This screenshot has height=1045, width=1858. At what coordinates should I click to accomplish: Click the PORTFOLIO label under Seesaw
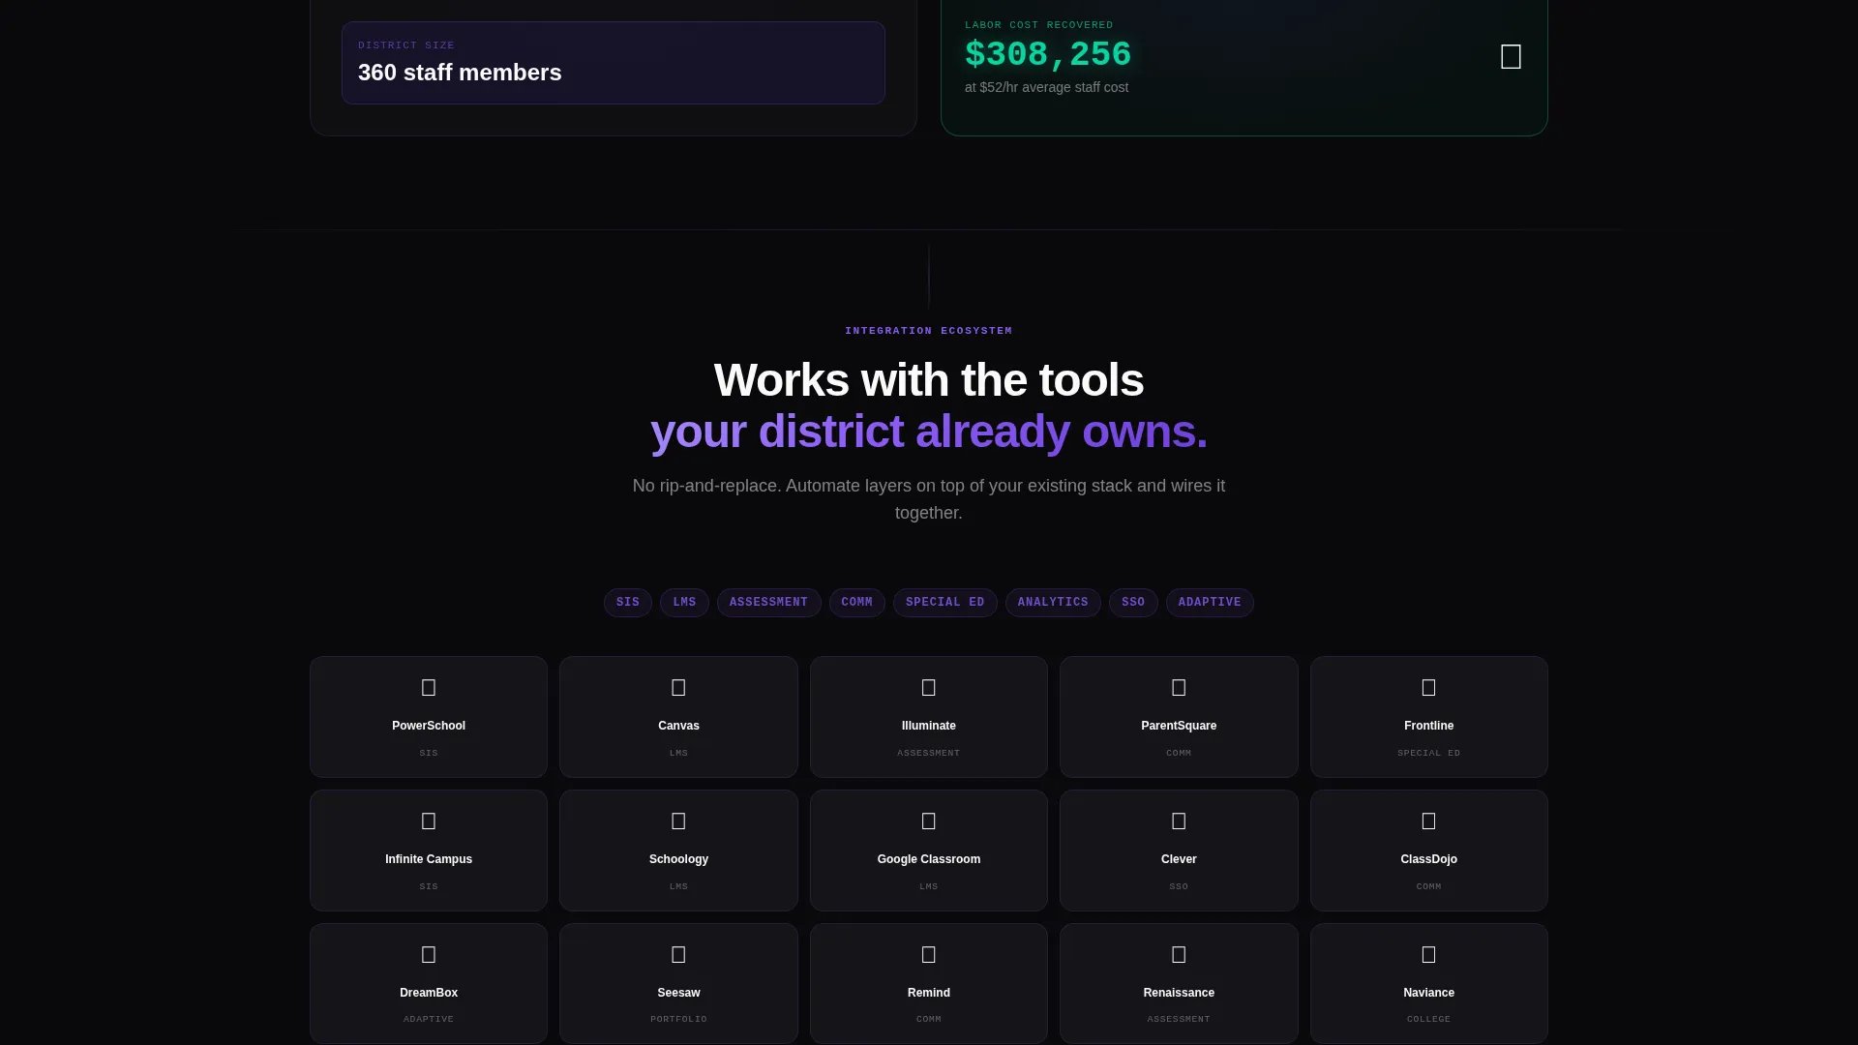pyautogui.click(x=678, y=1019)
